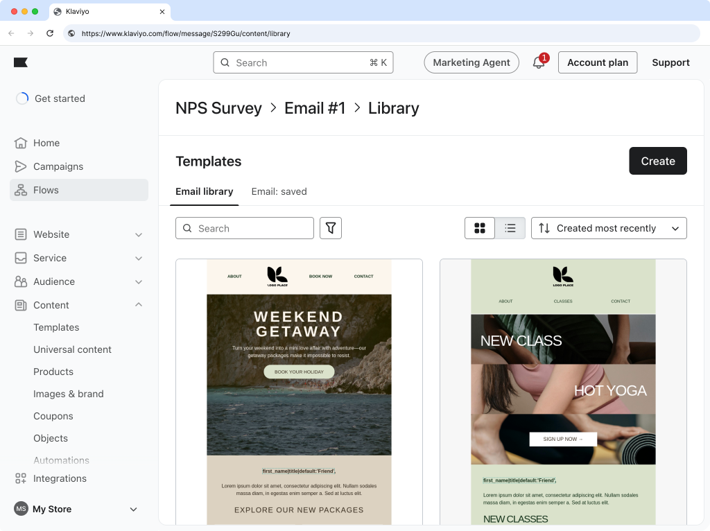Click the Service inbox icon

[21, 258]
